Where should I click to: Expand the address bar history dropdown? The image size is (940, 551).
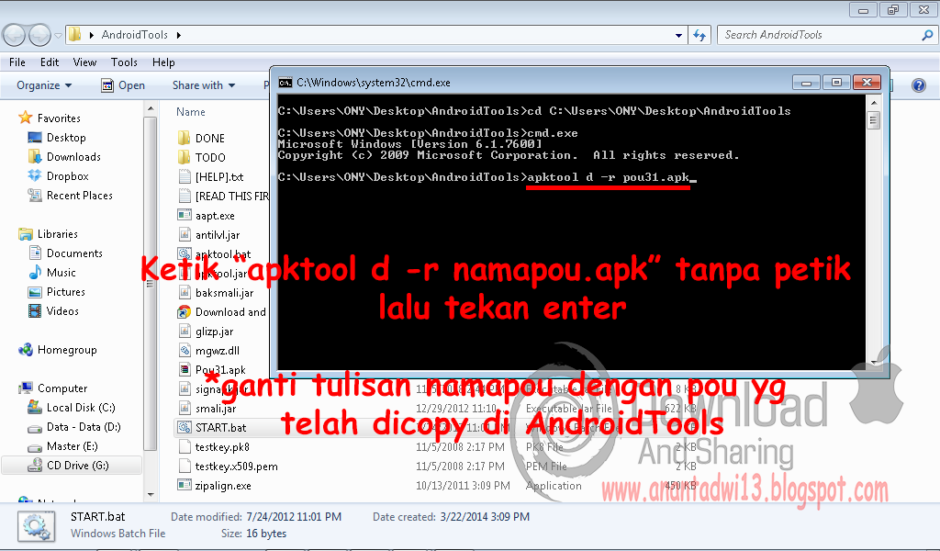[x=678, y=36]
